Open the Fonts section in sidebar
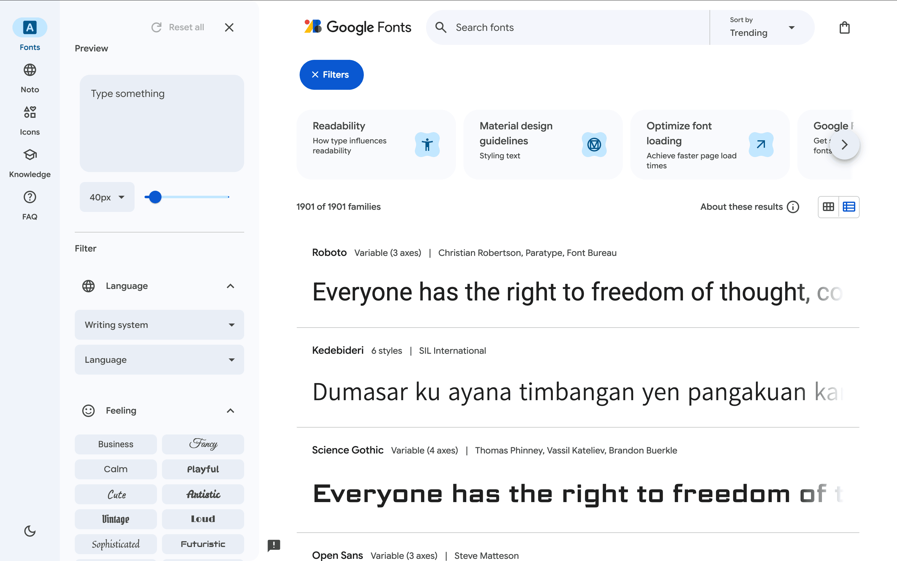Viewport: 897px width, 561px height. tap(30, 35)
